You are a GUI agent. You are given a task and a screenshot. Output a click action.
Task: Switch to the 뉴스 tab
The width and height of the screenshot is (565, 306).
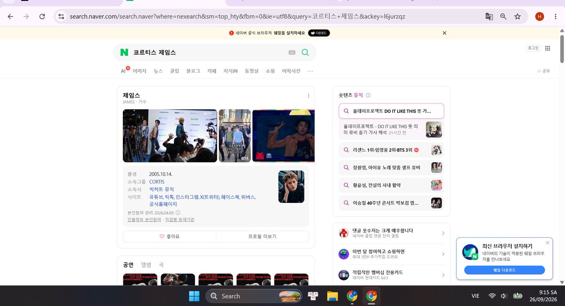158,71
